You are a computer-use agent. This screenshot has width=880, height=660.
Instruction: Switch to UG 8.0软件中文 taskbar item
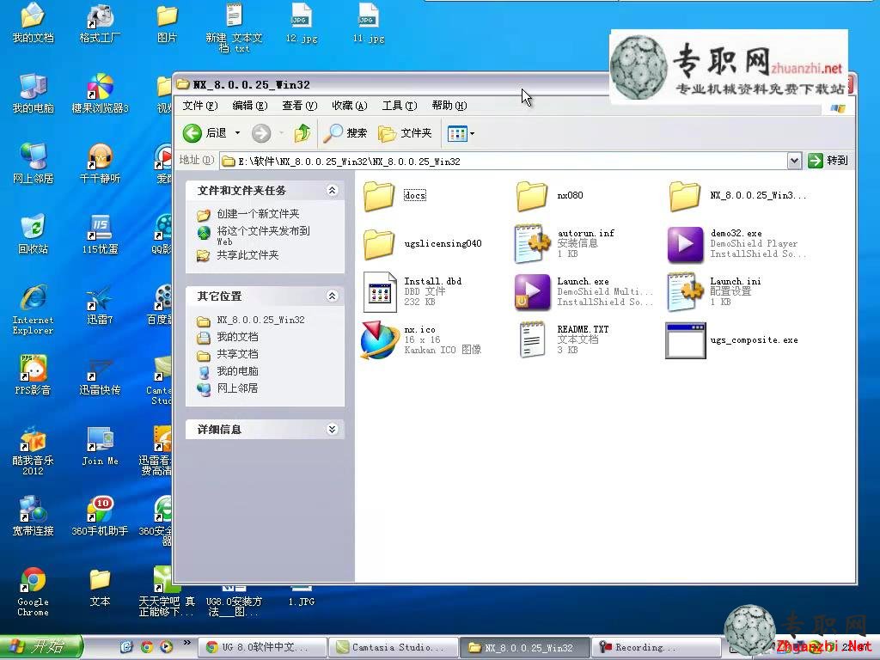click(x=263, y=647)
